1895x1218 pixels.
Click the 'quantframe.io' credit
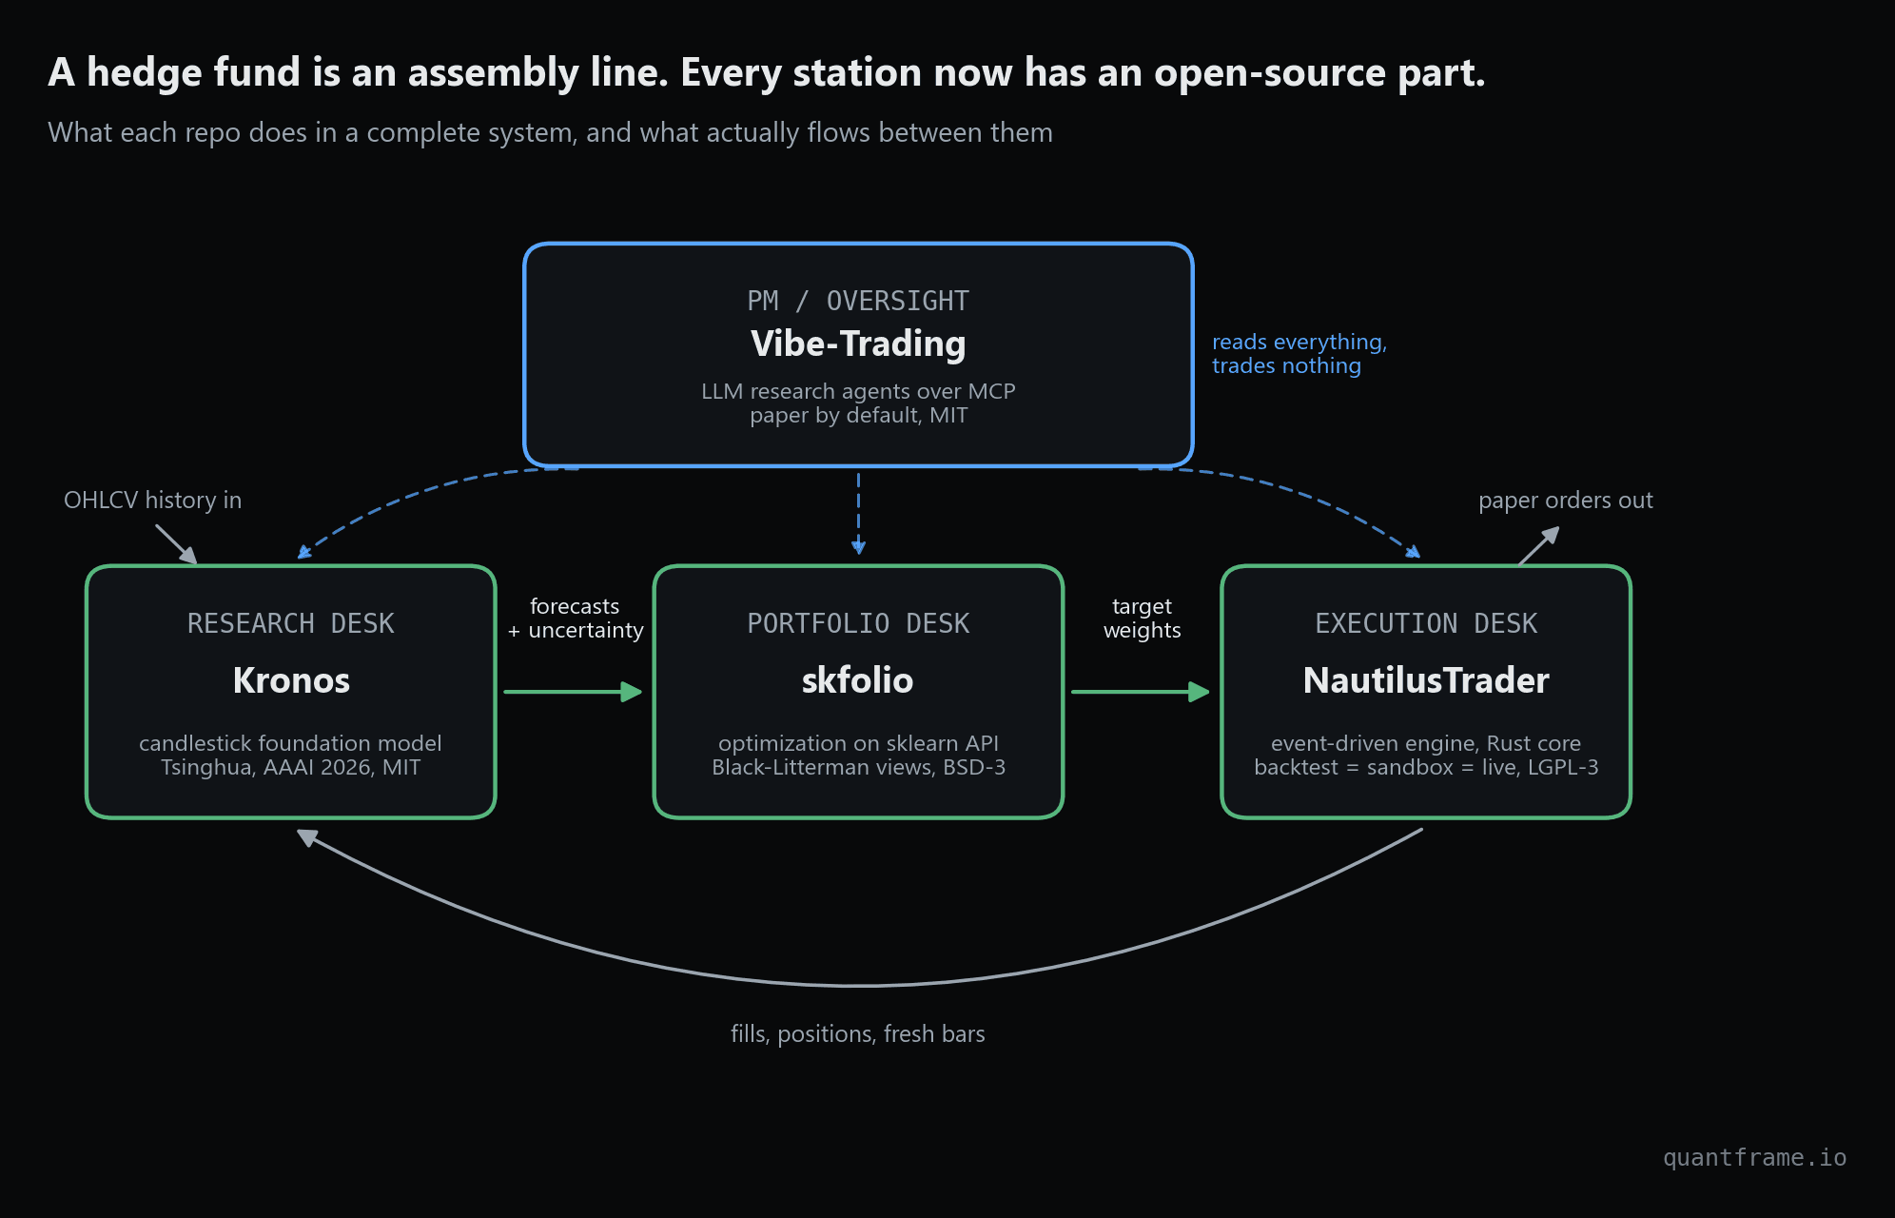coord(1755,1157)
